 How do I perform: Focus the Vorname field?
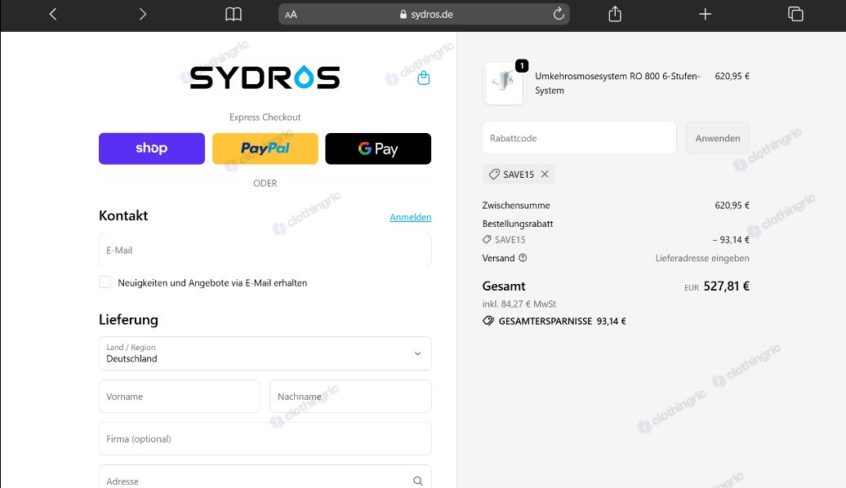click(x=180, y=397)
